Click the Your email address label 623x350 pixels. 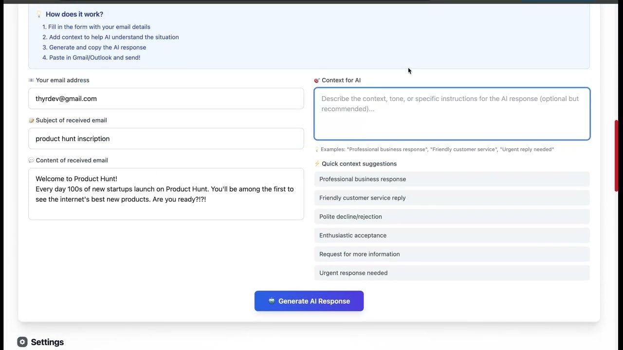coord(62,80)
